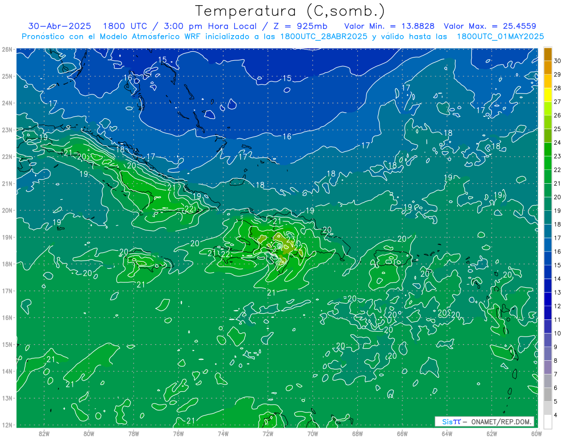Image resolution: width=570 pixels, height=440 pixels.
Task: Select the '3:00 pm Hora Local' text
Action: click(209, 26)
